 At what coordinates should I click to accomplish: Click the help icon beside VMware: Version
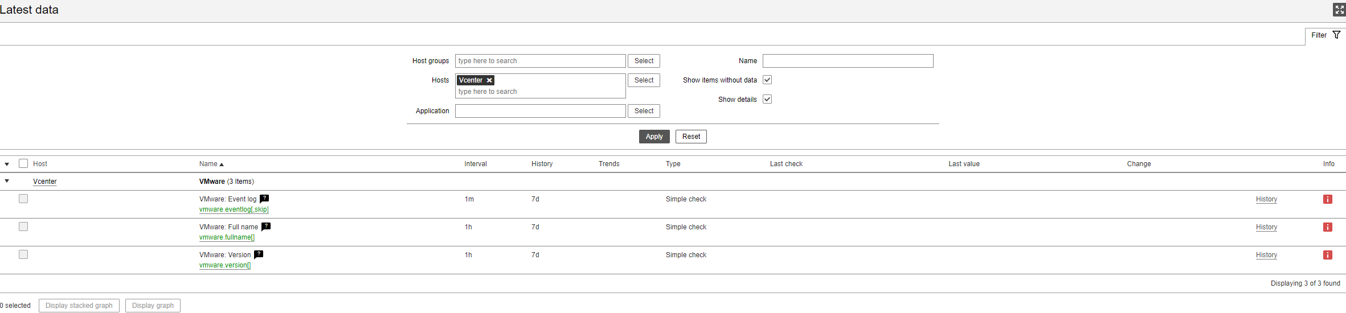coord(259,254)
